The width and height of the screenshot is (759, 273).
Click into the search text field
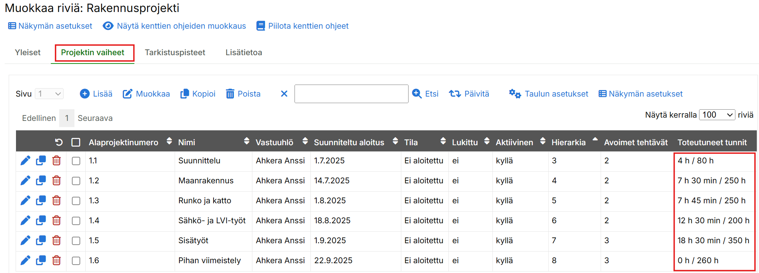(x=351, y=94)
